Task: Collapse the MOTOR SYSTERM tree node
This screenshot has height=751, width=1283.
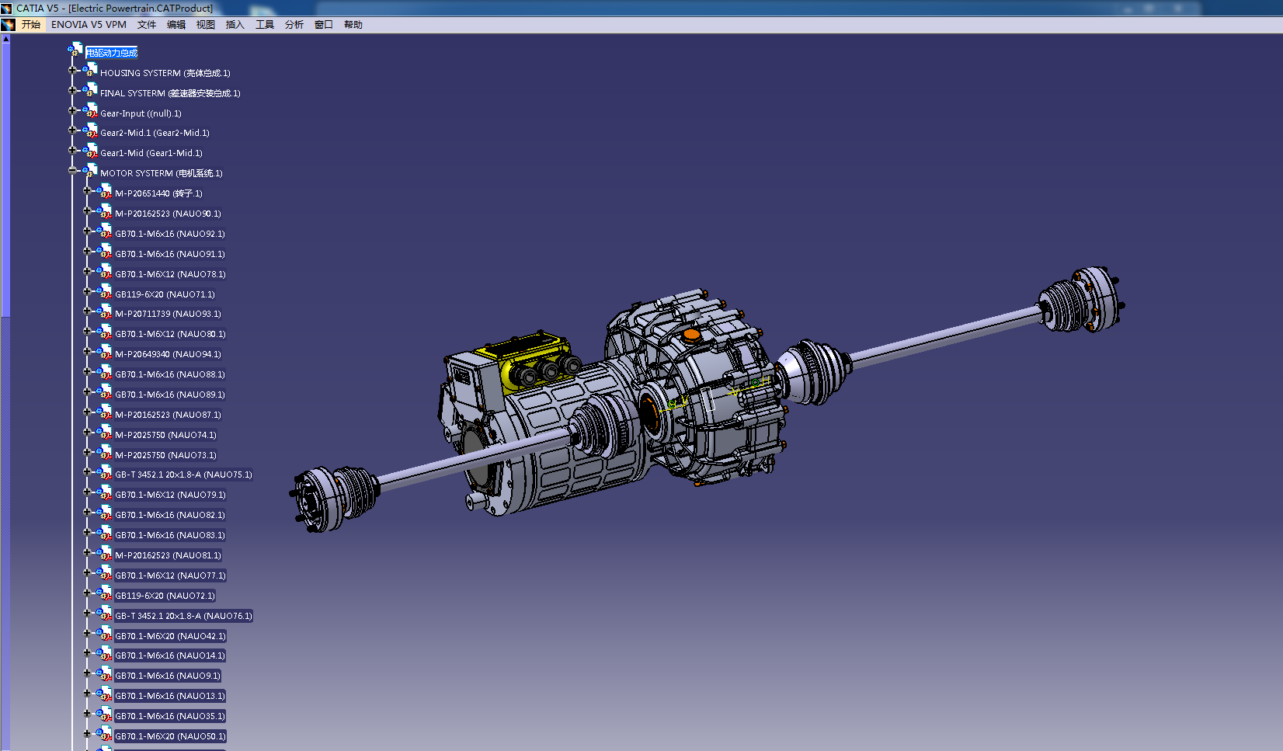Action: click(x=72, y=170)
